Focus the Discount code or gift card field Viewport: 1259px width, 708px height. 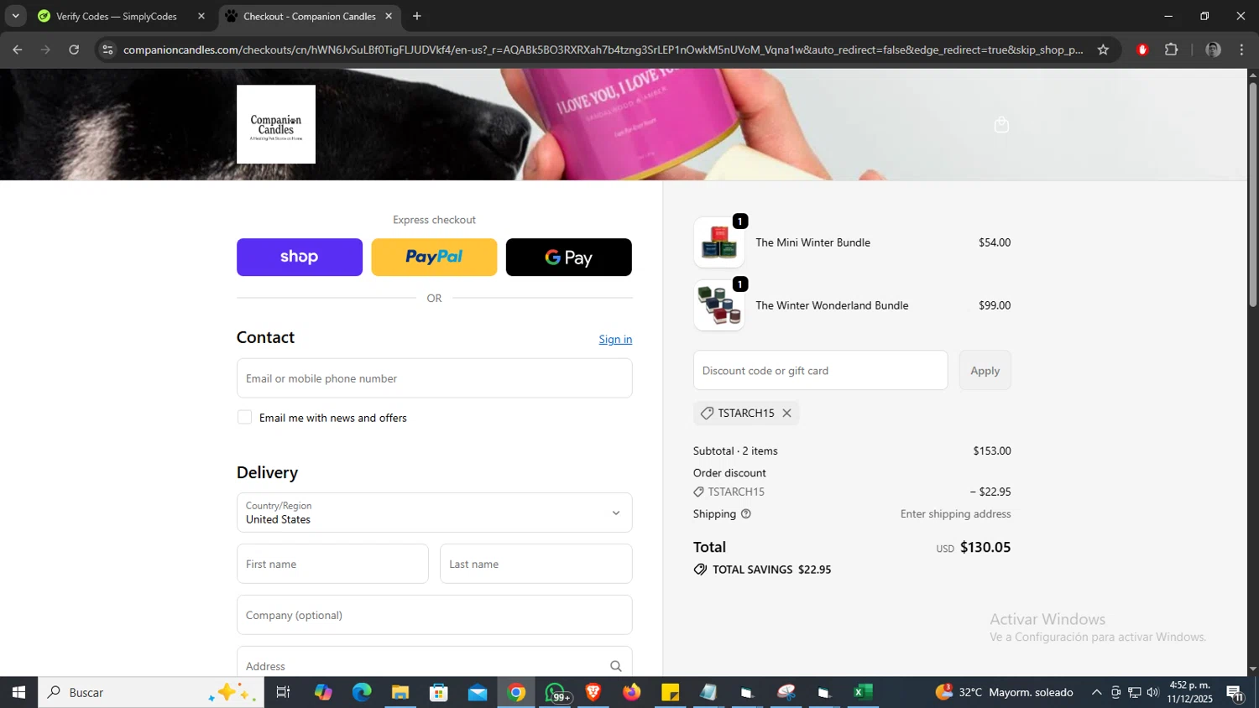(x=820, y=370)
